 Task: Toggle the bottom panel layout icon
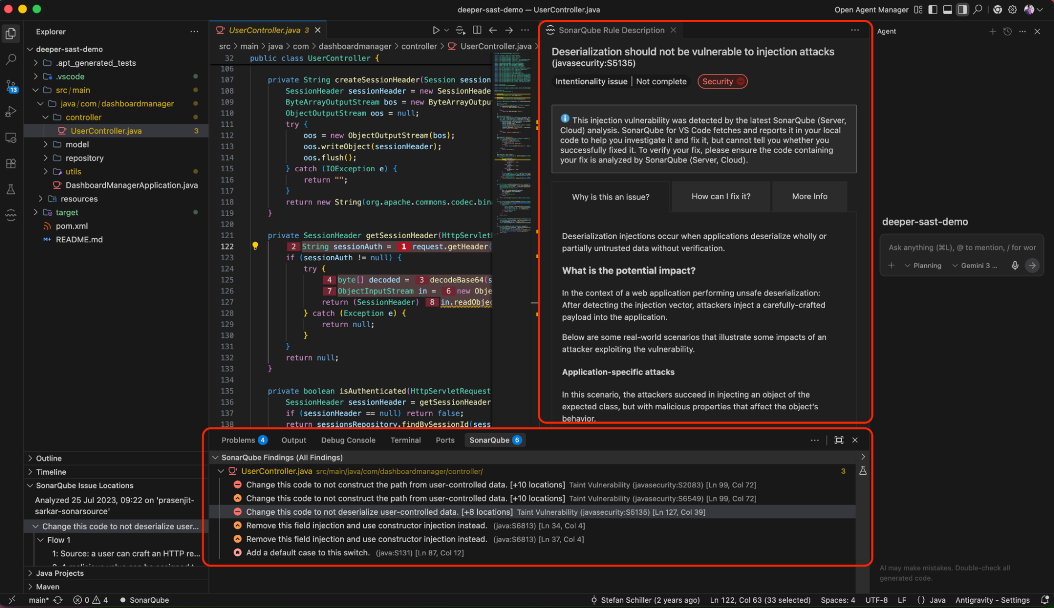(947, 9)
